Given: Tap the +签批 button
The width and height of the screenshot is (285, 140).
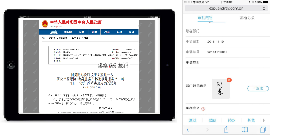Looking at the screenshot, I should tap(258, 88).
